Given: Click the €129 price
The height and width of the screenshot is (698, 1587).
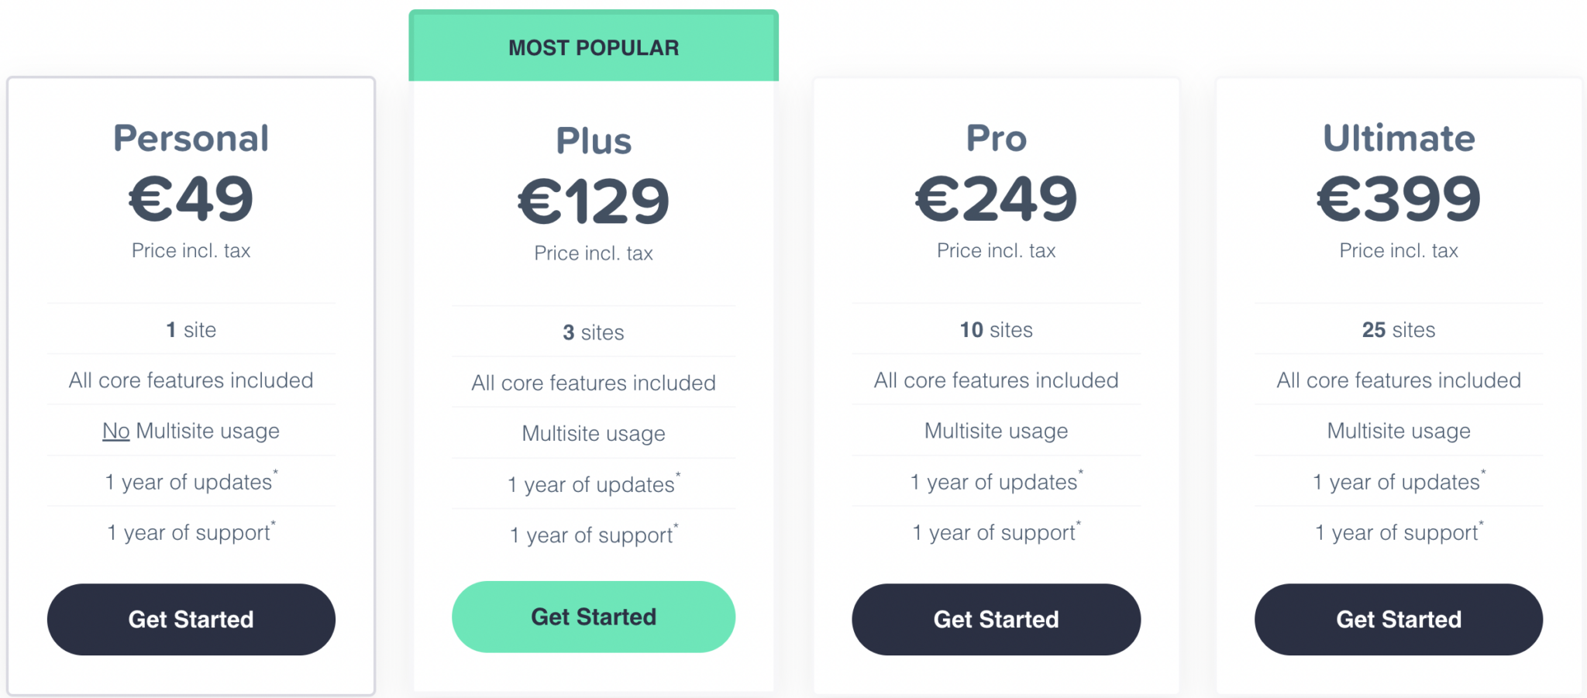Looking at the screenshot, I should point(594,201).
